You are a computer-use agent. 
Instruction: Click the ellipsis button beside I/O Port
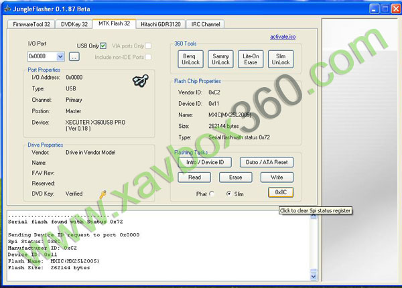pos(74,57)
